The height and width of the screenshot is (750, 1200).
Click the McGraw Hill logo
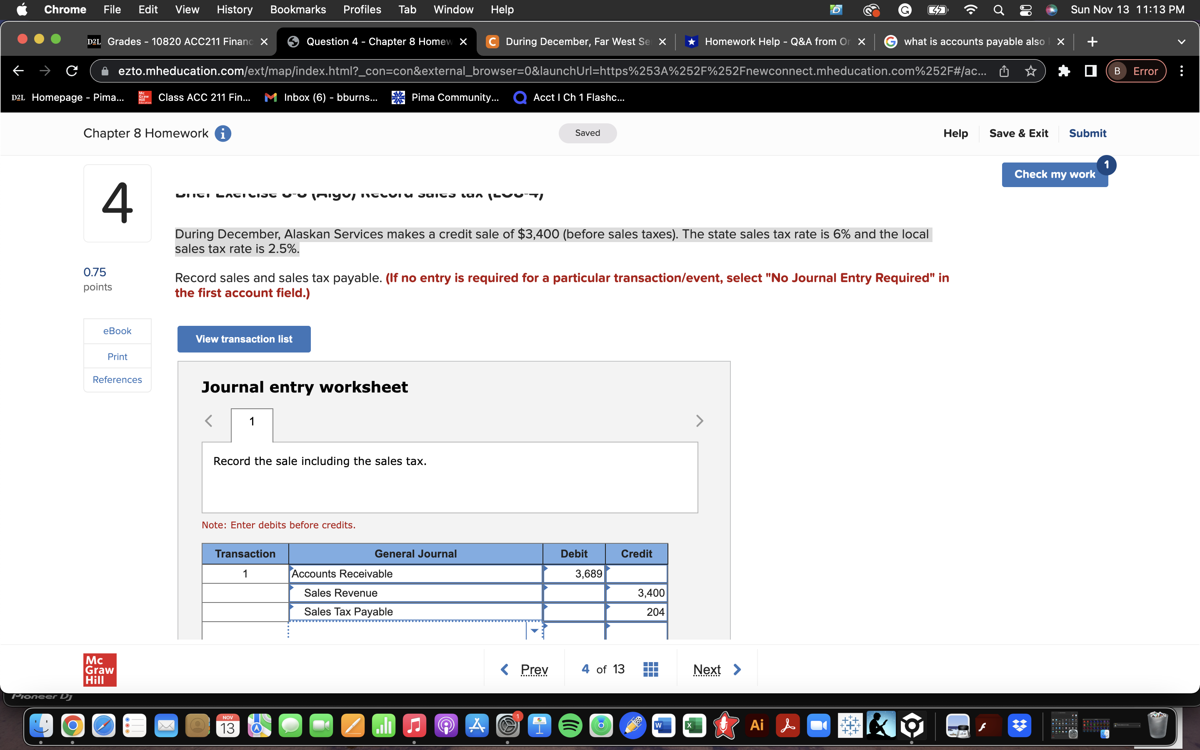point(100,669)
